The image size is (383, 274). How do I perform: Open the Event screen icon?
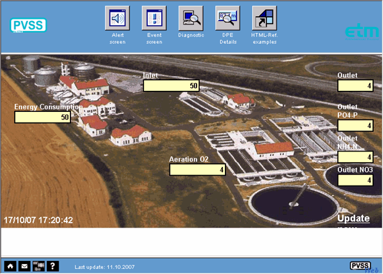click(154, 18)
